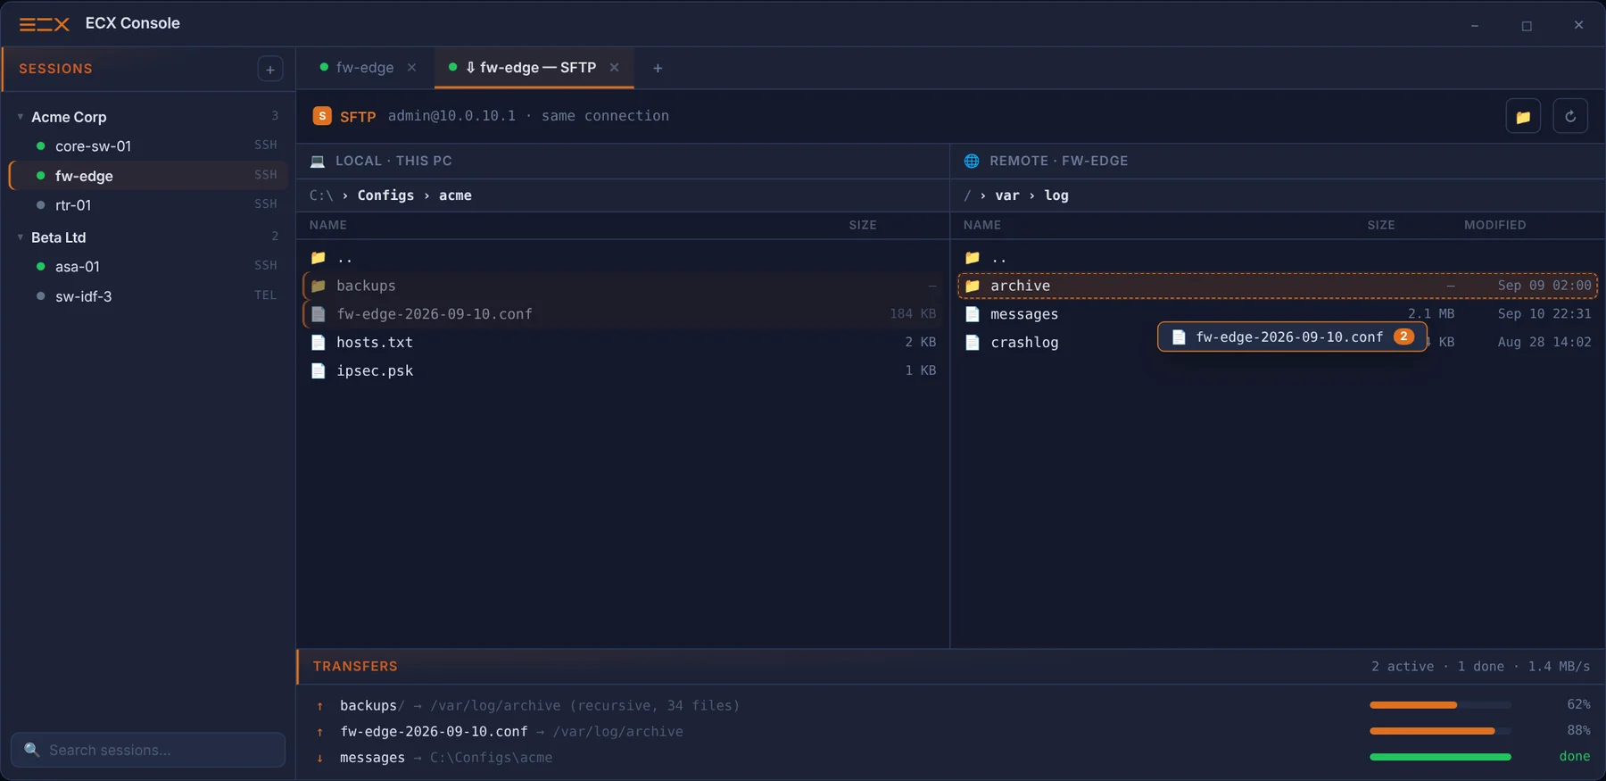Click the hosts.txt file icon
The image size is (1606, 781).
(318, 342)
